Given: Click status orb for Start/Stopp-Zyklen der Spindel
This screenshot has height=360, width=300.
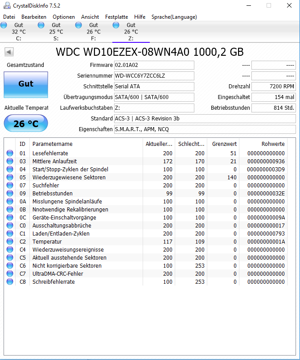Looking at the screenshot, I should point(10,169).
